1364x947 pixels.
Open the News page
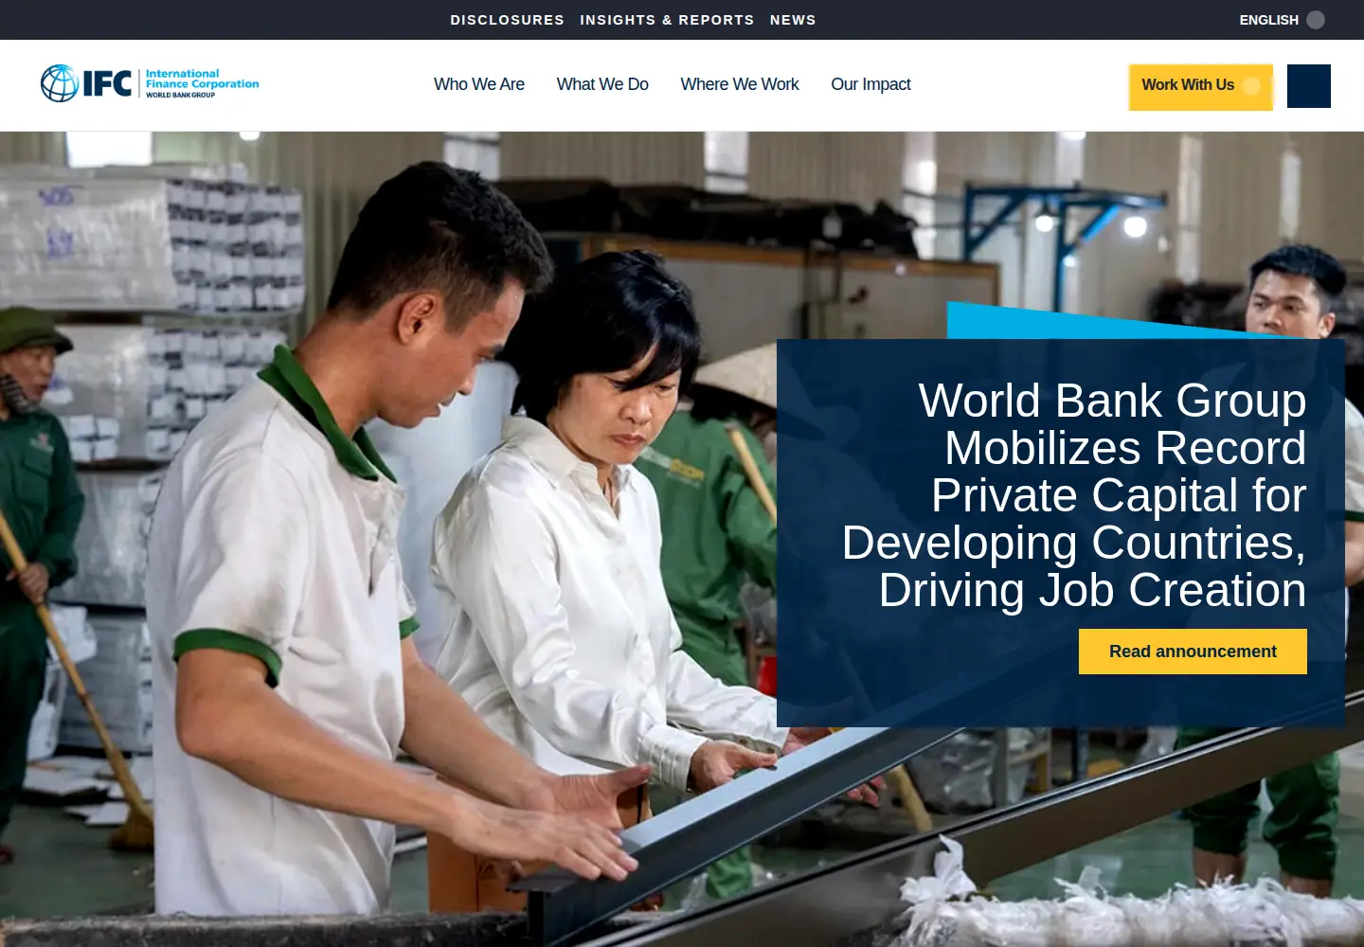click(793, 20)
